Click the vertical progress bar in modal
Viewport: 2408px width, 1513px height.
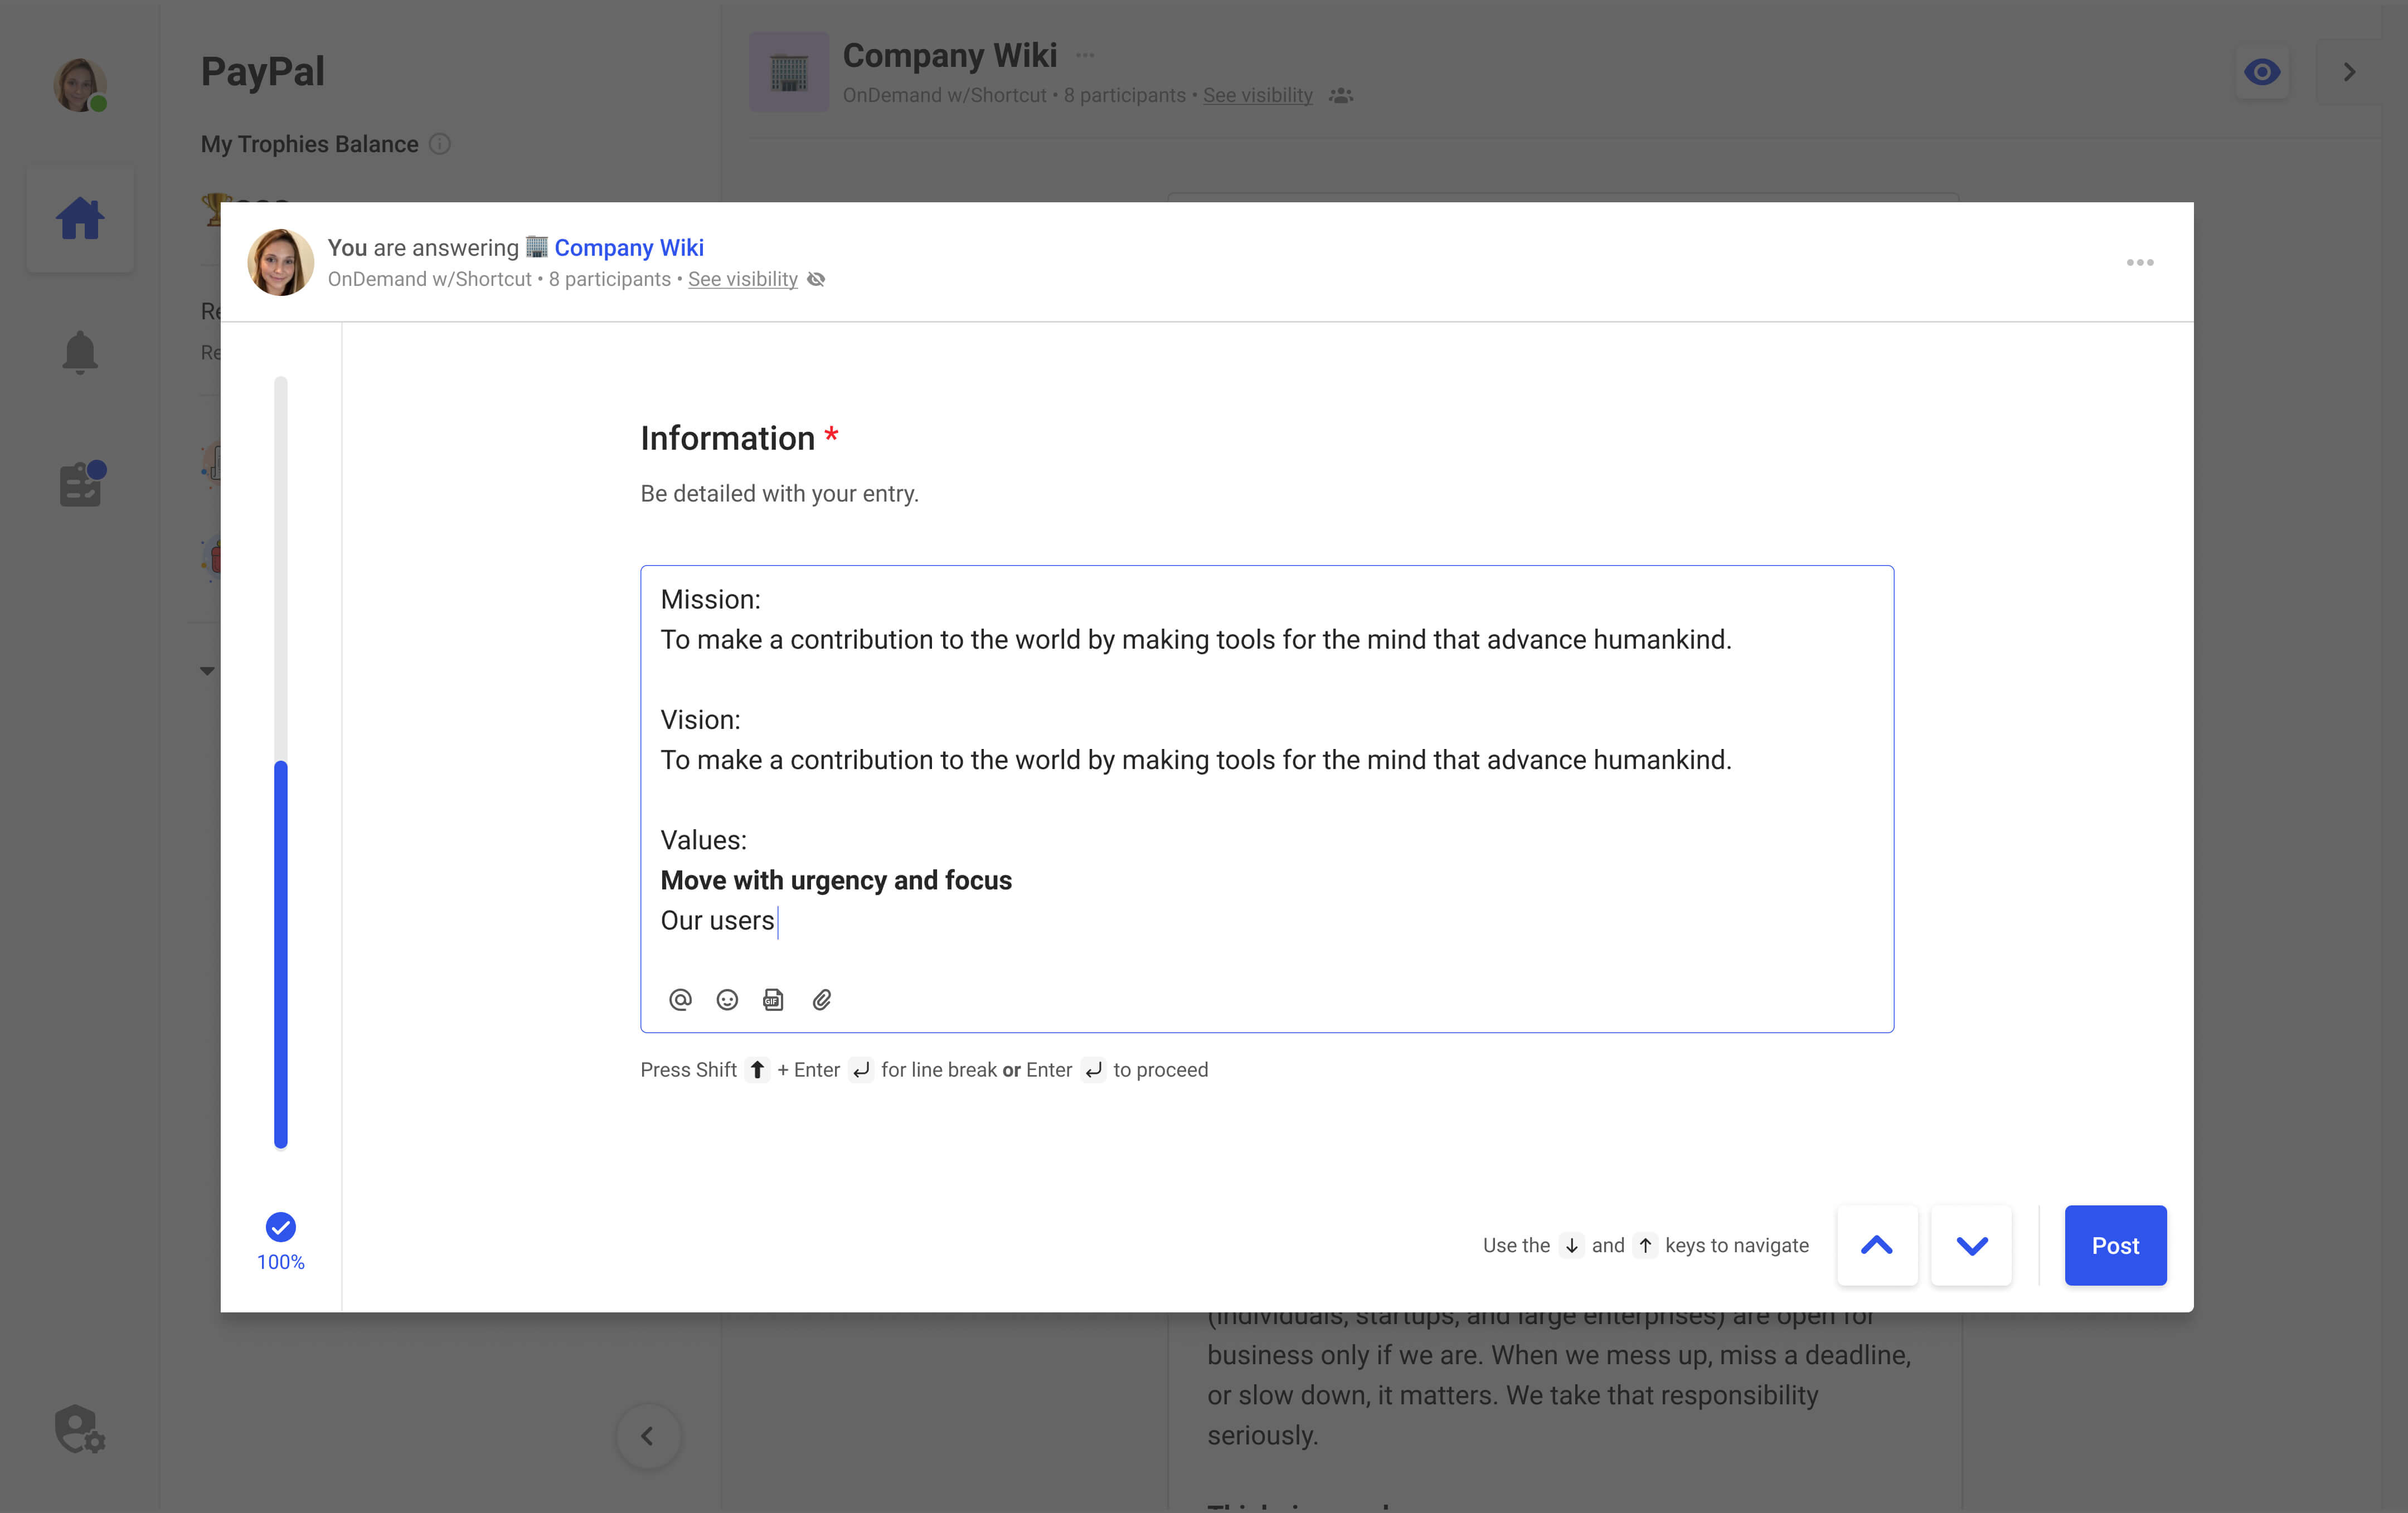click(281, 762)
